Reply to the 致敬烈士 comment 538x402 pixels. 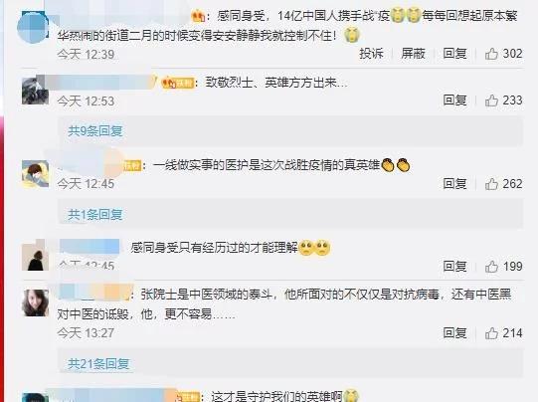[x=455, y=100]
